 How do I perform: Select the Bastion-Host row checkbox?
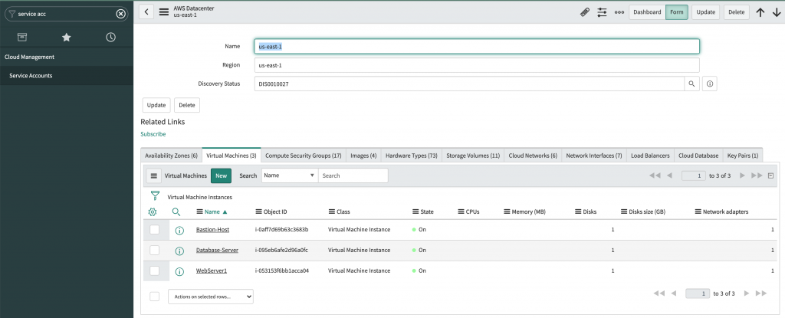[x=155, y=229]
